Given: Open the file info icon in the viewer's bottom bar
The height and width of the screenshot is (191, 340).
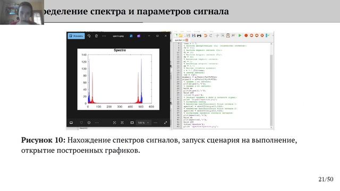Looking at the screenshot, I should [x=89, y=123].
